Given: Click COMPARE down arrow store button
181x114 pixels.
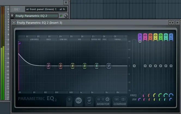Looking at the screenshot, I should tap(117, 99).
